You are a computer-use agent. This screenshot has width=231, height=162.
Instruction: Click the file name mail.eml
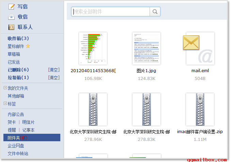[x=200, y=71]
